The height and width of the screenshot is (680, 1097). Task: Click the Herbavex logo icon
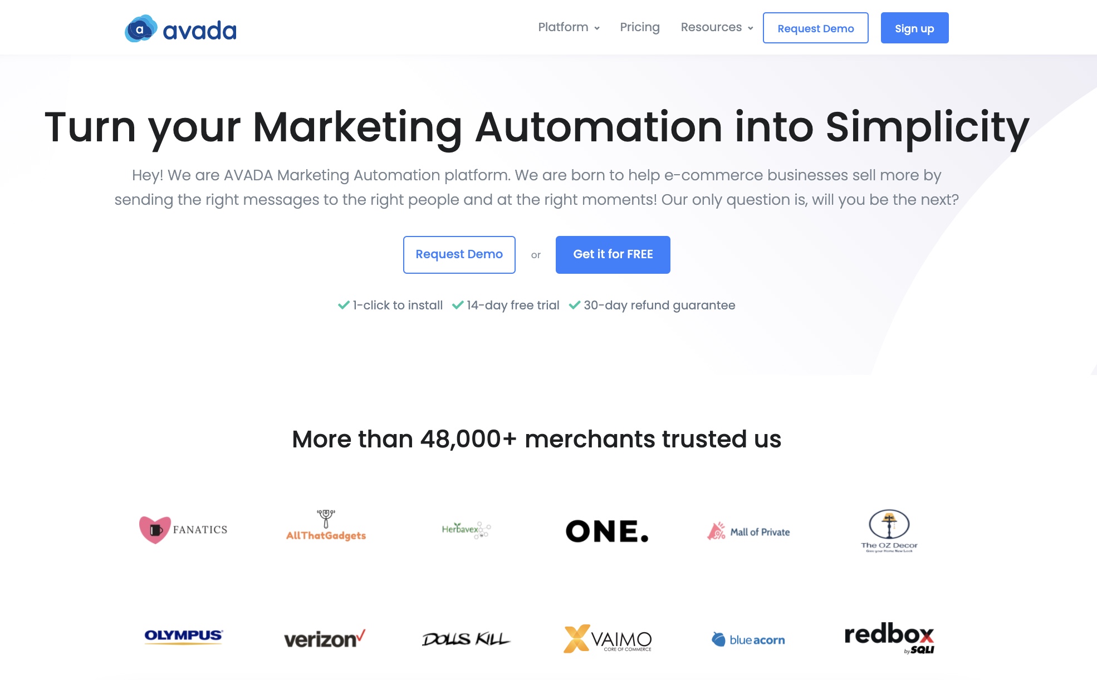click(466, 529)
